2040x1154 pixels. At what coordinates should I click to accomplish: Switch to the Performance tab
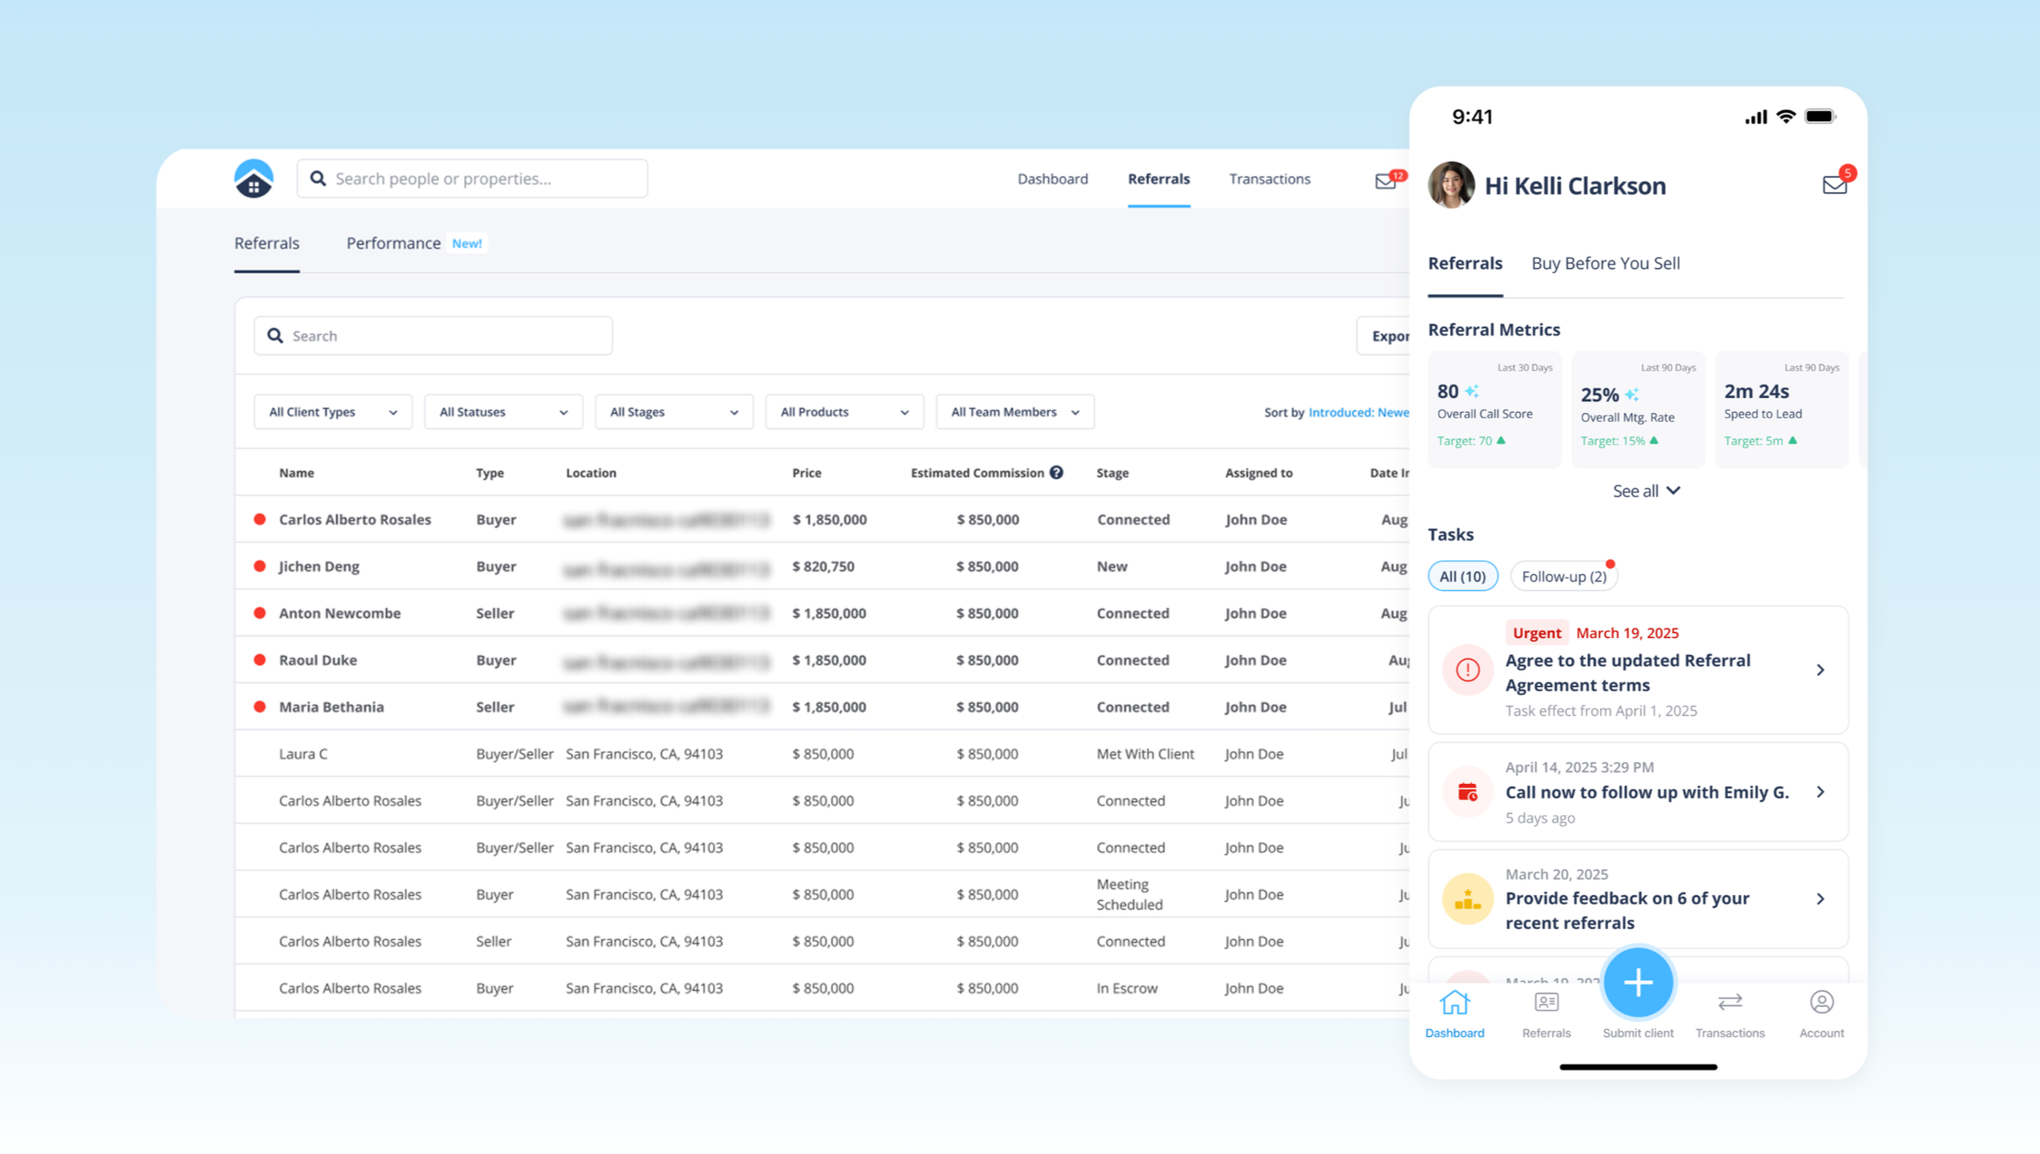394,244
